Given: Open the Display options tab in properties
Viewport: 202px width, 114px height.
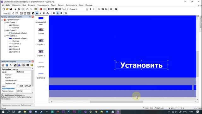Looking at the screenshot, I should pyautogui.click(x=7, y=65).
